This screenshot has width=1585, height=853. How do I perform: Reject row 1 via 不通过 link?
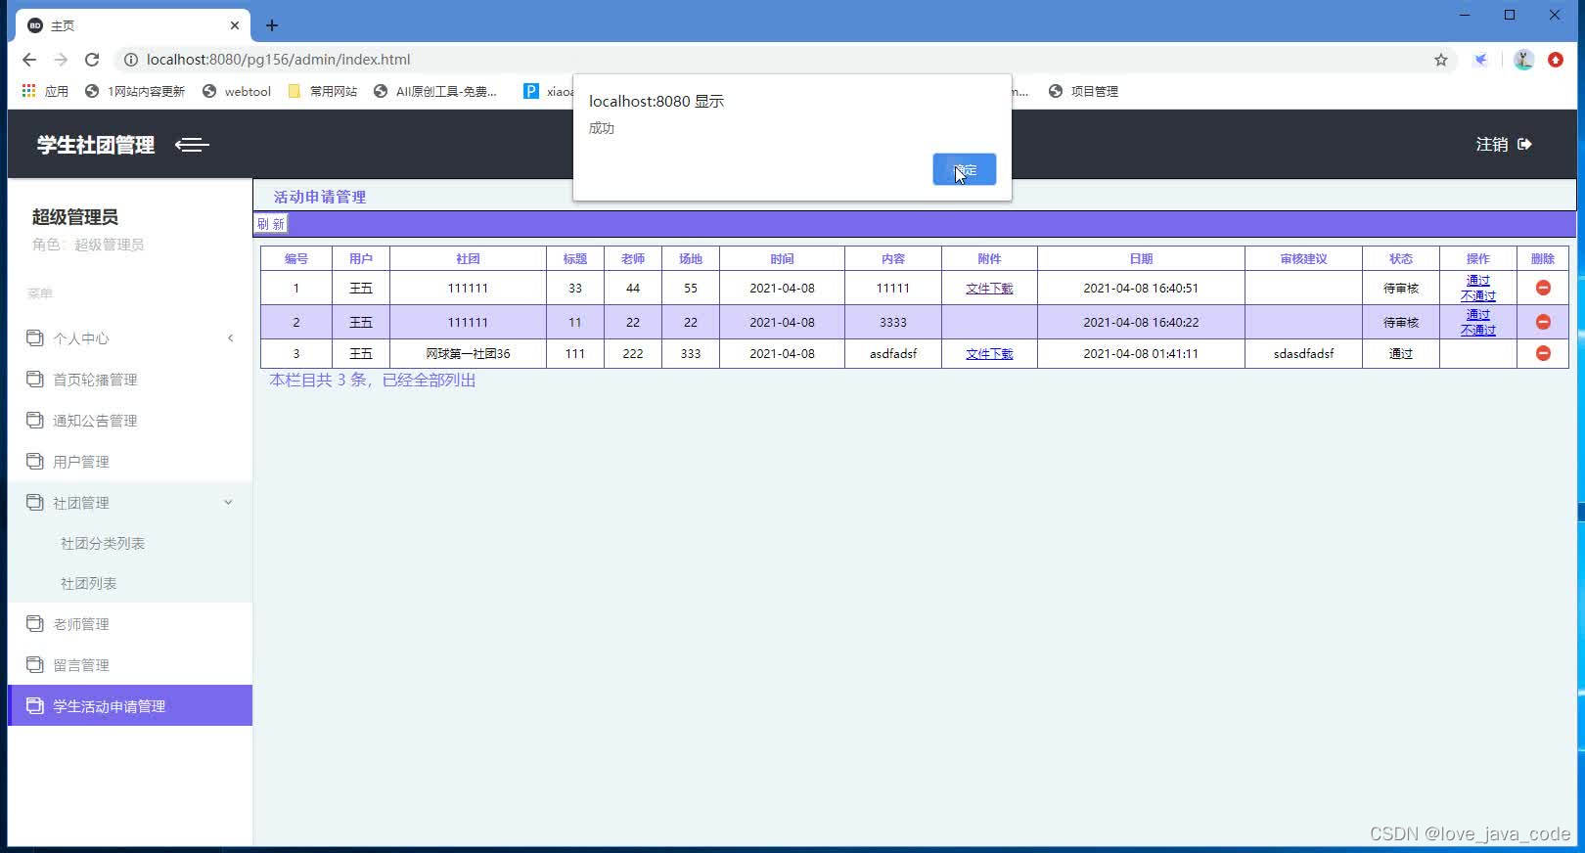pos(1477,295)
